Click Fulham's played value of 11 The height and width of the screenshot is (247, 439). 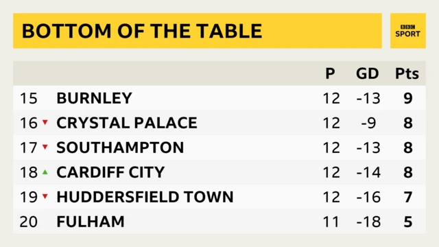pyautogui.click(x=331, y=222)
